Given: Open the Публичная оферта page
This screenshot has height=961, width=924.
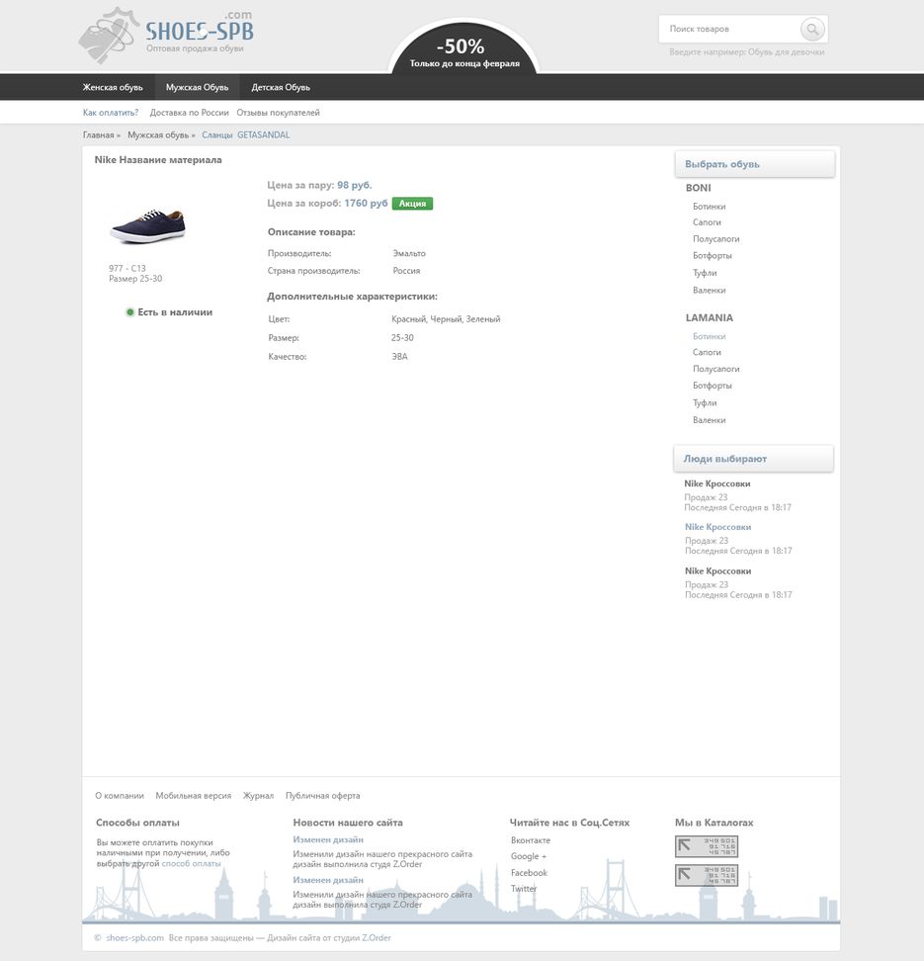Looking at the screenshot, I should (321, 794).
